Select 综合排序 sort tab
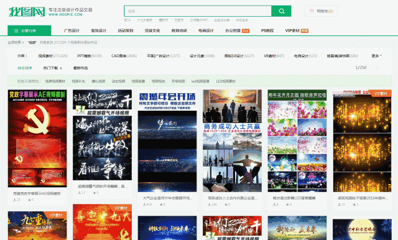 (x=25, y=68)
